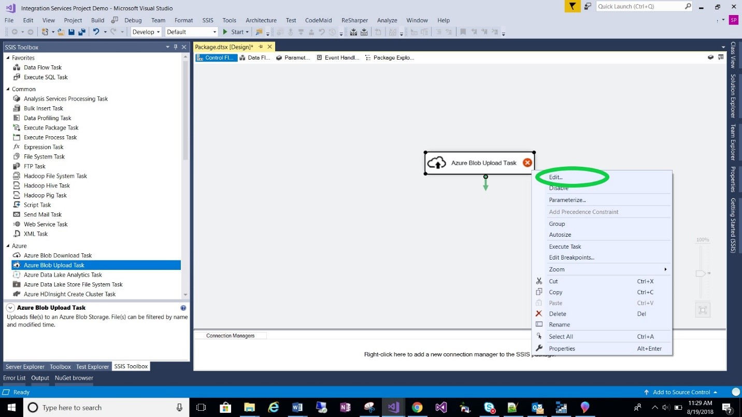Image resolution: width=742 pixels, height=417 pixels.
Task: Click the SSIS Toolbox icon at the designer's top right
Action: coord(721,57)
